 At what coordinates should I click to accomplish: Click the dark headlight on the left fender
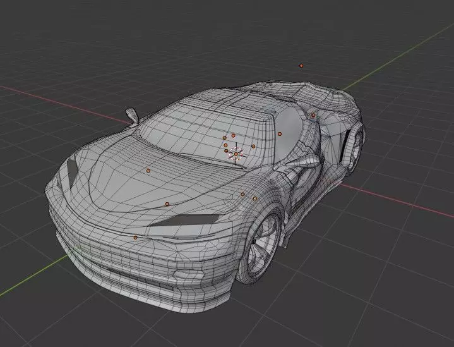[72, 173]
